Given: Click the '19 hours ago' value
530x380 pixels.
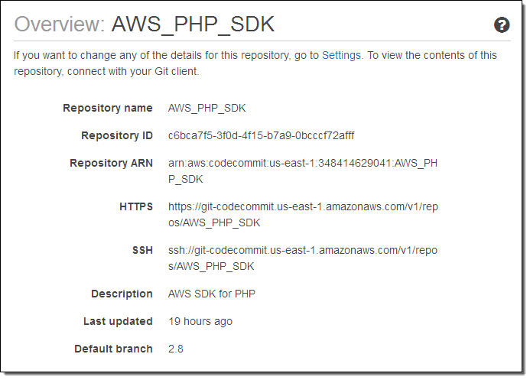Looking at the screenshot, I should [x=200, y=321].
